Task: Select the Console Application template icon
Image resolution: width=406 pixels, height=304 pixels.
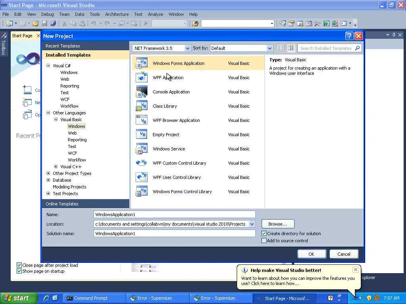Action: 142,91
